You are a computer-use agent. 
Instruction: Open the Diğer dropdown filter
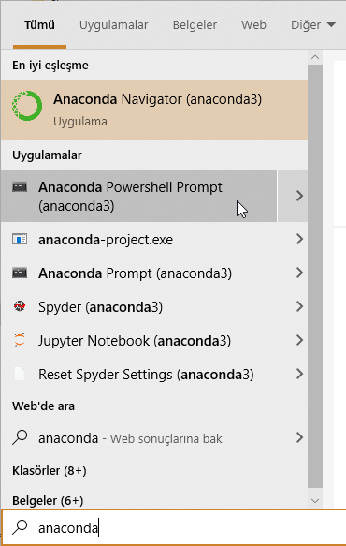pos(313,25)
